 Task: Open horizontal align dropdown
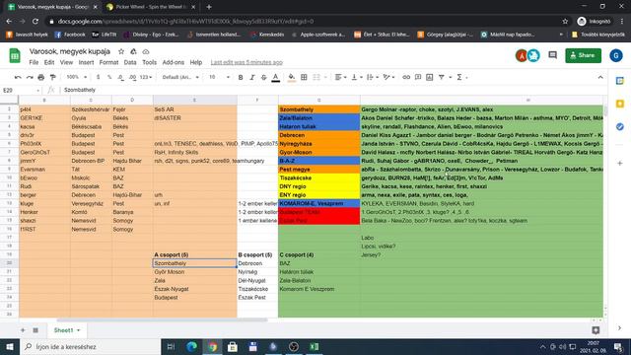[340, 77]
